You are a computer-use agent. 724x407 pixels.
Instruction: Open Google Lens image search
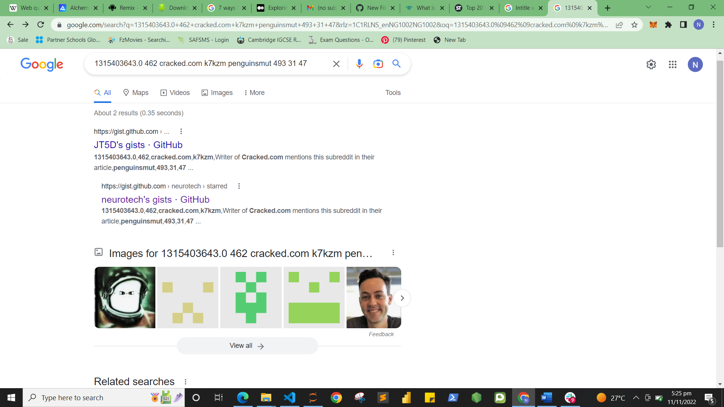[x=378, y=64]
